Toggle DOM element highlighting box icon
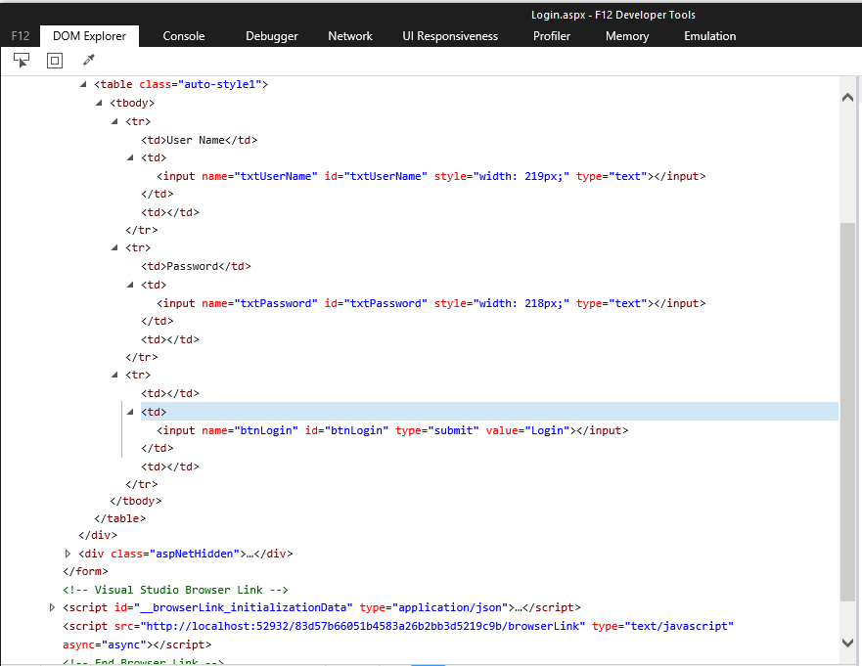The image size is (862, 666). click(55, 61)
